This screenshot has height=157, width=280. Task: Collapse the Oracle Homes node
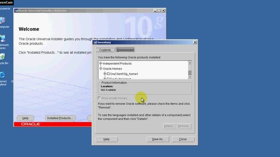coord(101,68)
